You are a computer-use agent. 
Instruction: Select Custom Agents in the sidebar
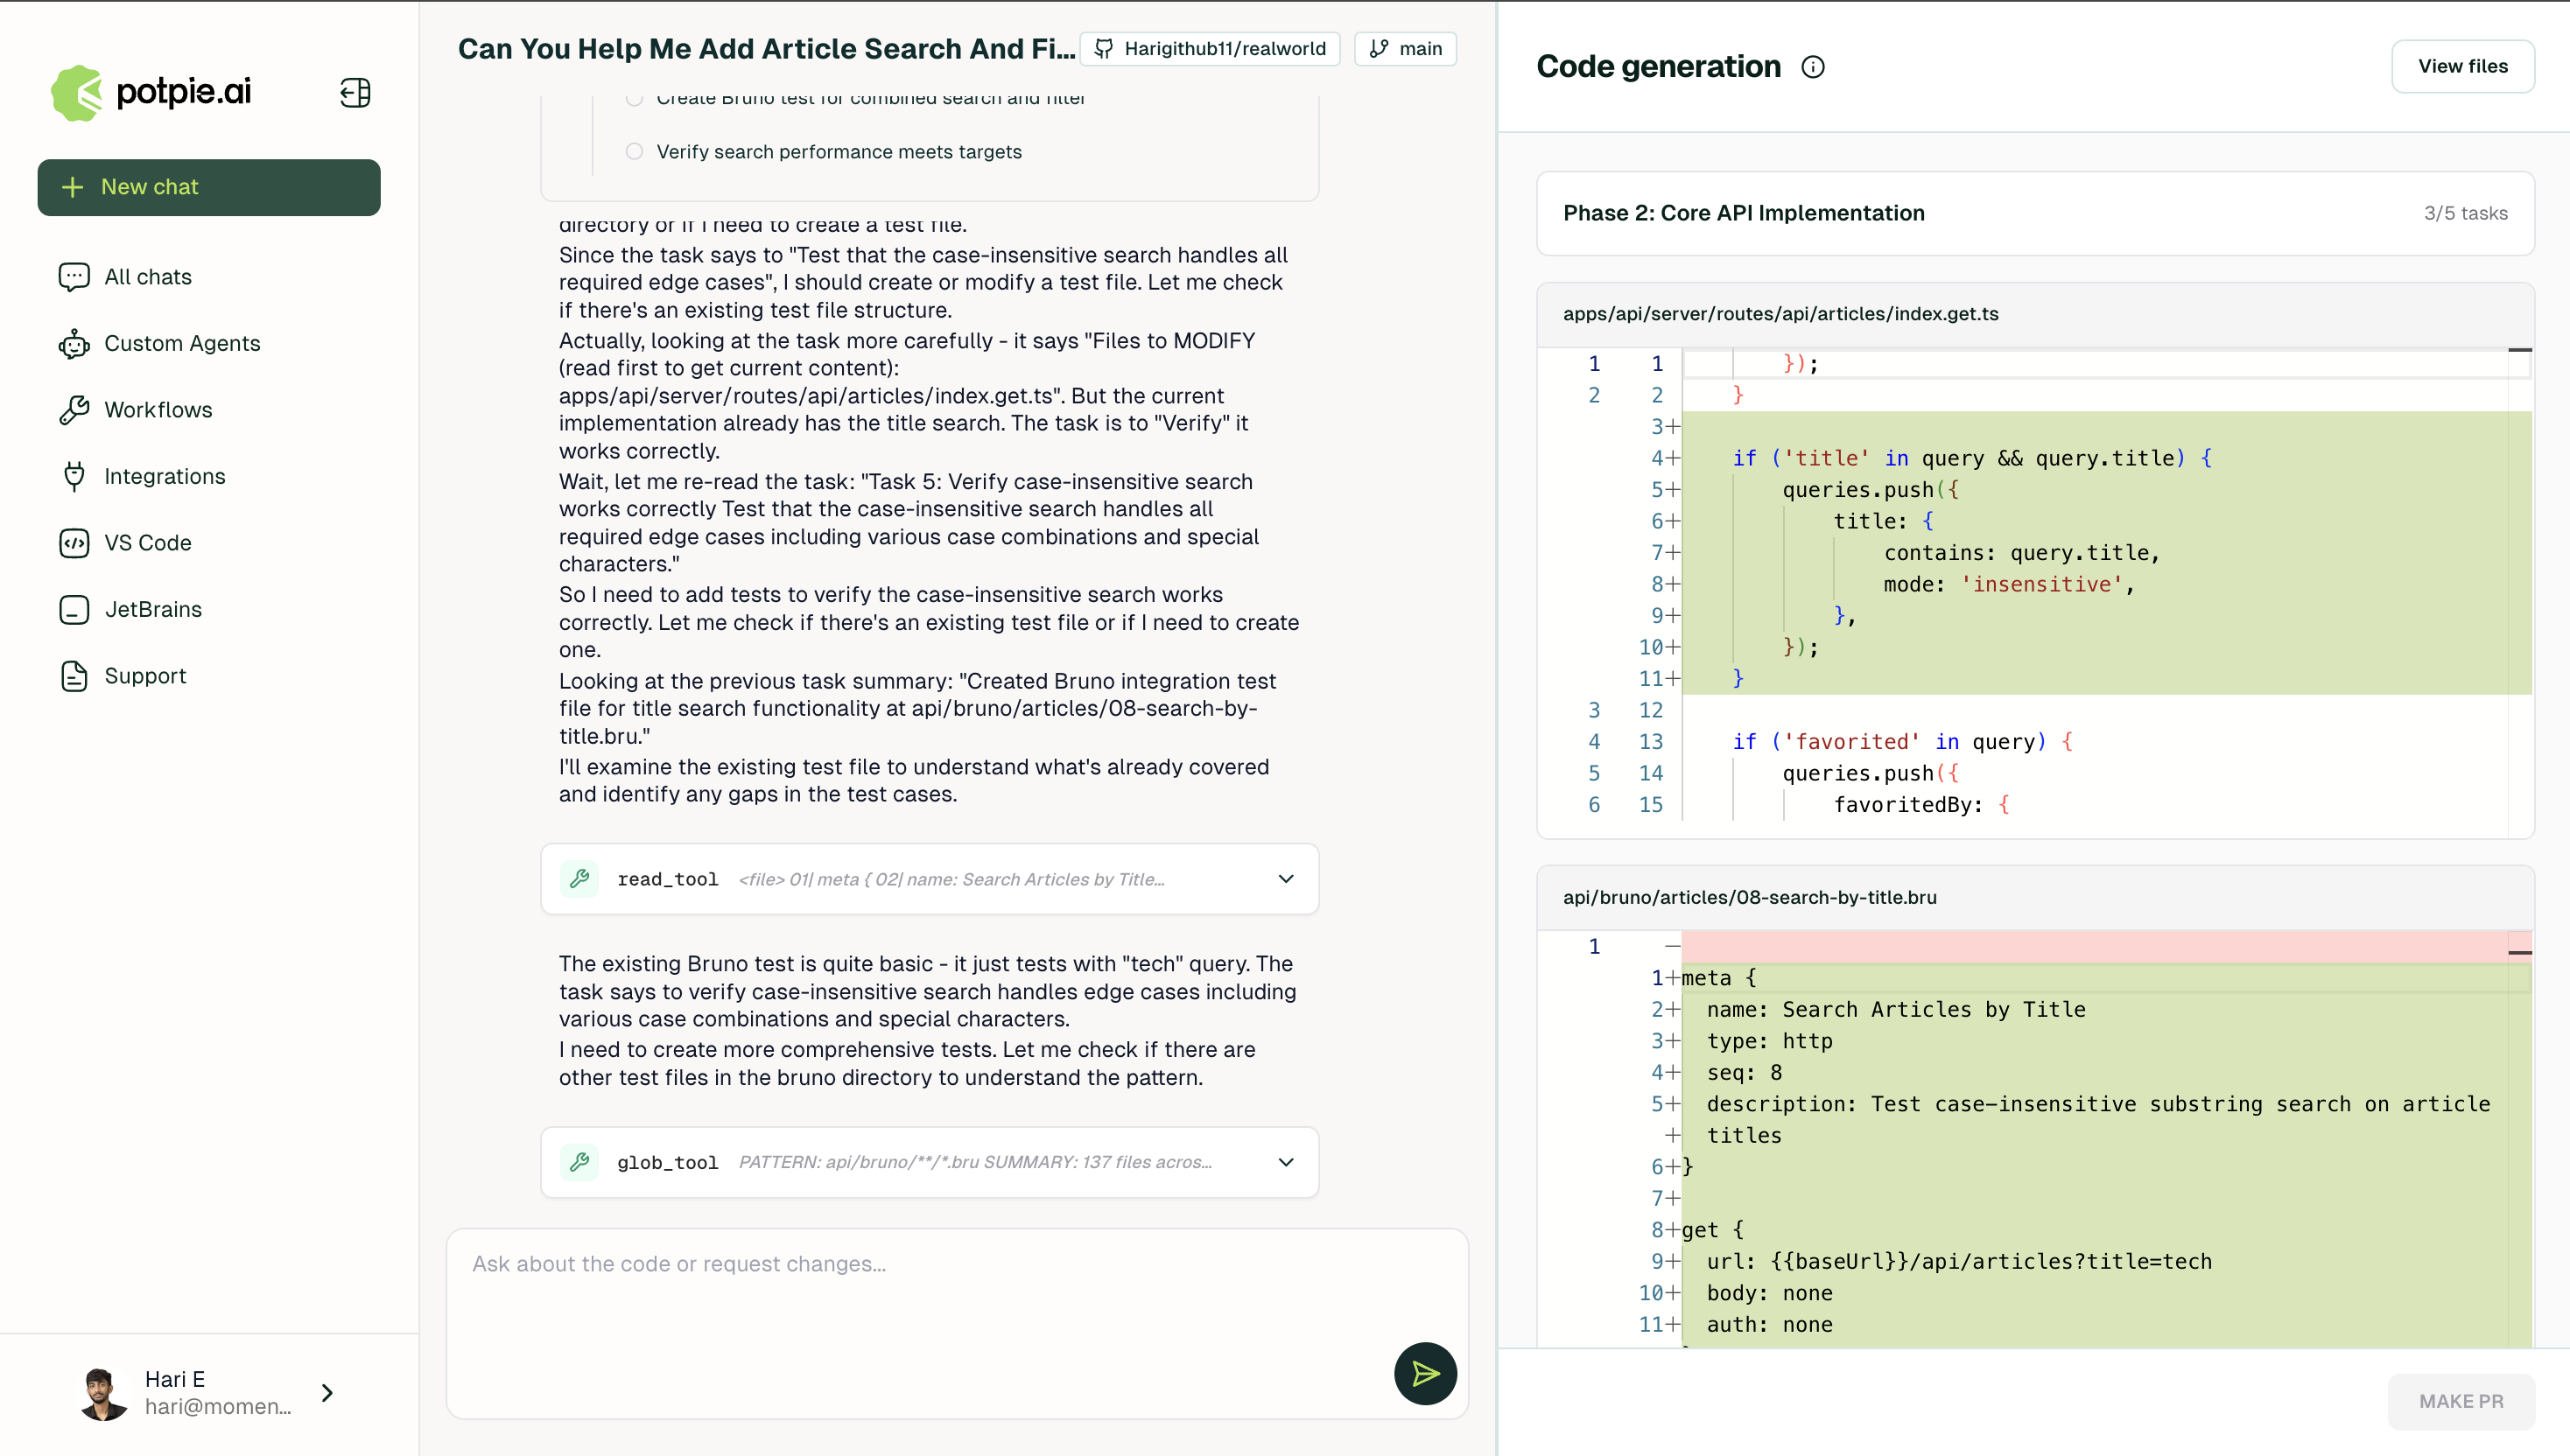[182, 343]
